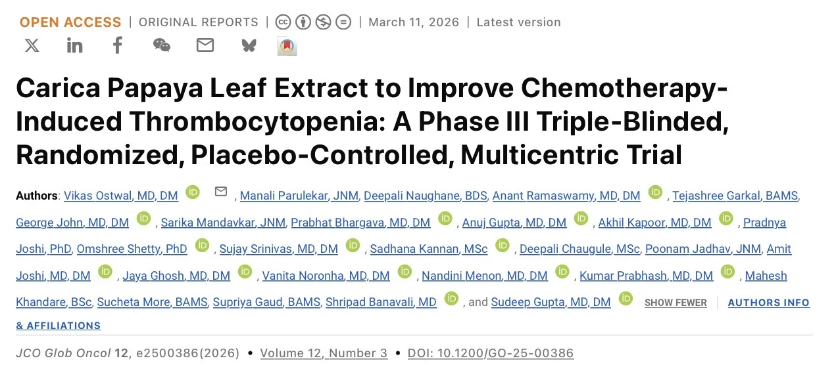Share article on Bluesky butterfly icon

249,45
